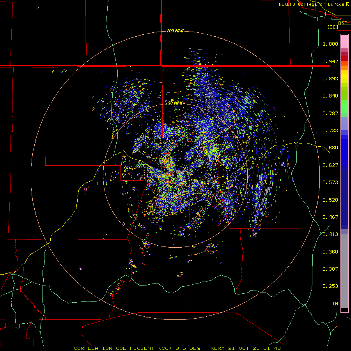Click the 0.253 color scale value
351x351 pixels.
point(330,286)
